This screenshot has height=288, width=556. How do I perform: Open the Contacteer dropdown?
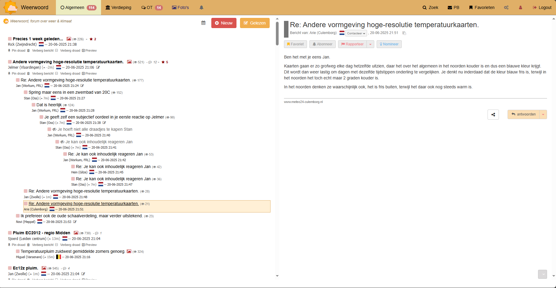[x=356, y=33]
